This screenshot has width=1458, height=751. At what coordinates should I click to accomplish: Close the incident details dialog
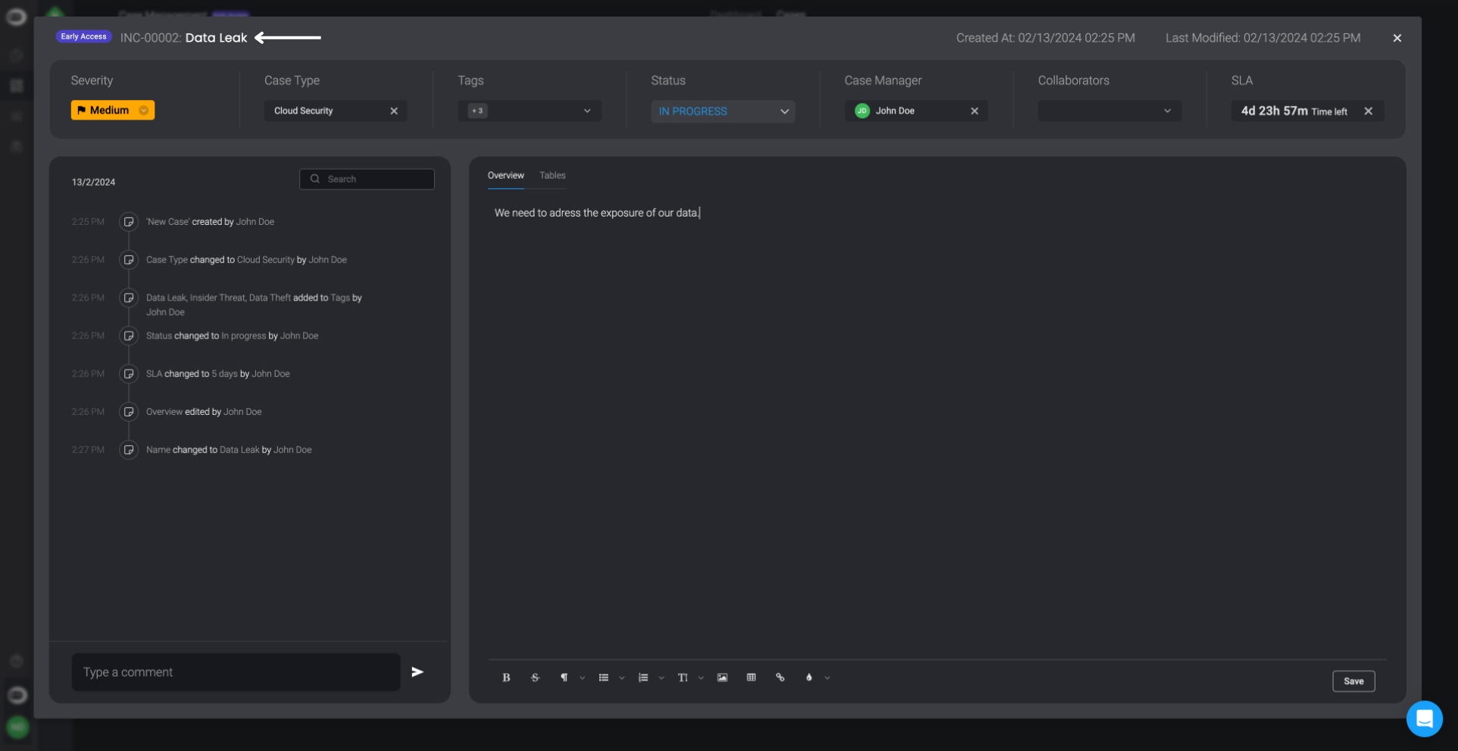coord(1397,38)
